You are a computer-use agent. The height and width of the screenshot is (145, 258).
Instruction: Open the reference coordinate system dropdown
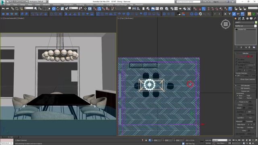pyautogui.click(x=73, y=8)
